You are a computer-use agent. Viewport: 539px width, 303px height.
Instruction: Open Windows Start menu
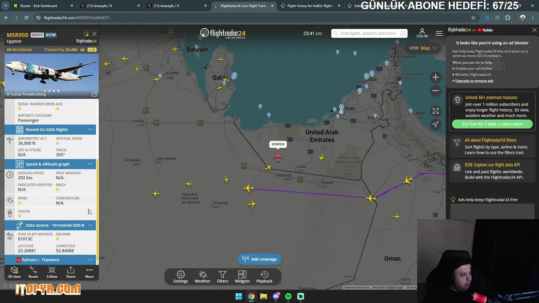point(239,296)
